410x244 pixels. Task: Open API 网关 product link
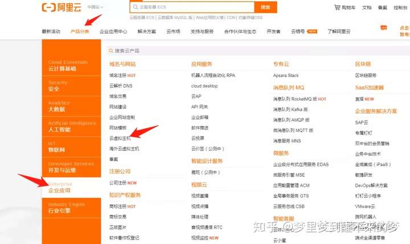point(199,107)
